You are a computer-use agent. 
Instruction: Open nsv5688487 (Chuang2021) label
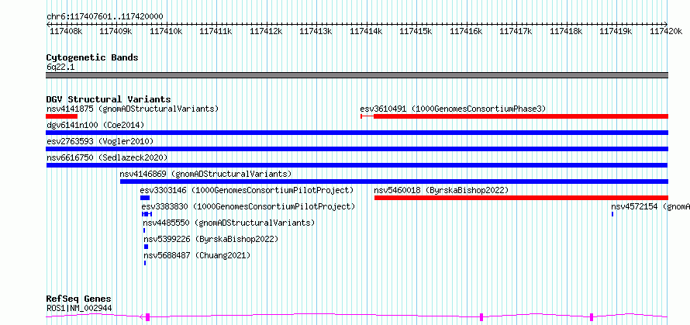(197, 255)
